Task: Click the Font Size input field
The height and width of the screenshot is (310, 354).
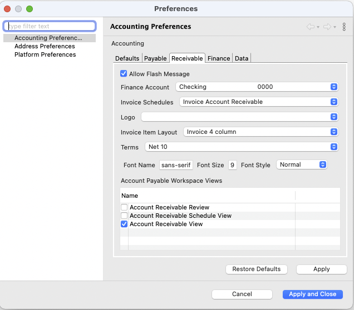Action: tap(232, 165)
